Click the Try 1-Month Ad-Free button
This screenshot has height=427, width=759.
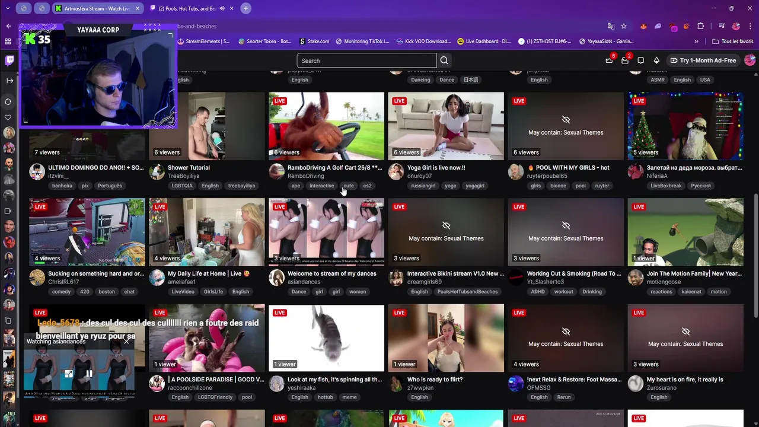point(703,60)
